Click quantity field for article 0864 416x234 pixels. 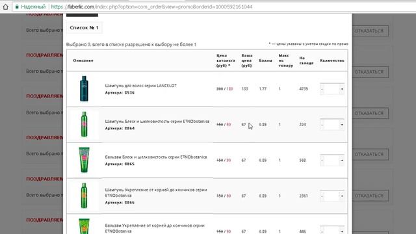[332, 124]
